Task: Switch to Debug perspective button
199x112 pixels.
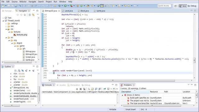Action: click(192, 6)
